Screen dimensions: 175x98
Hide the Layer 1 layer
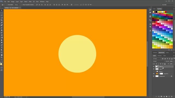[154, 69]
